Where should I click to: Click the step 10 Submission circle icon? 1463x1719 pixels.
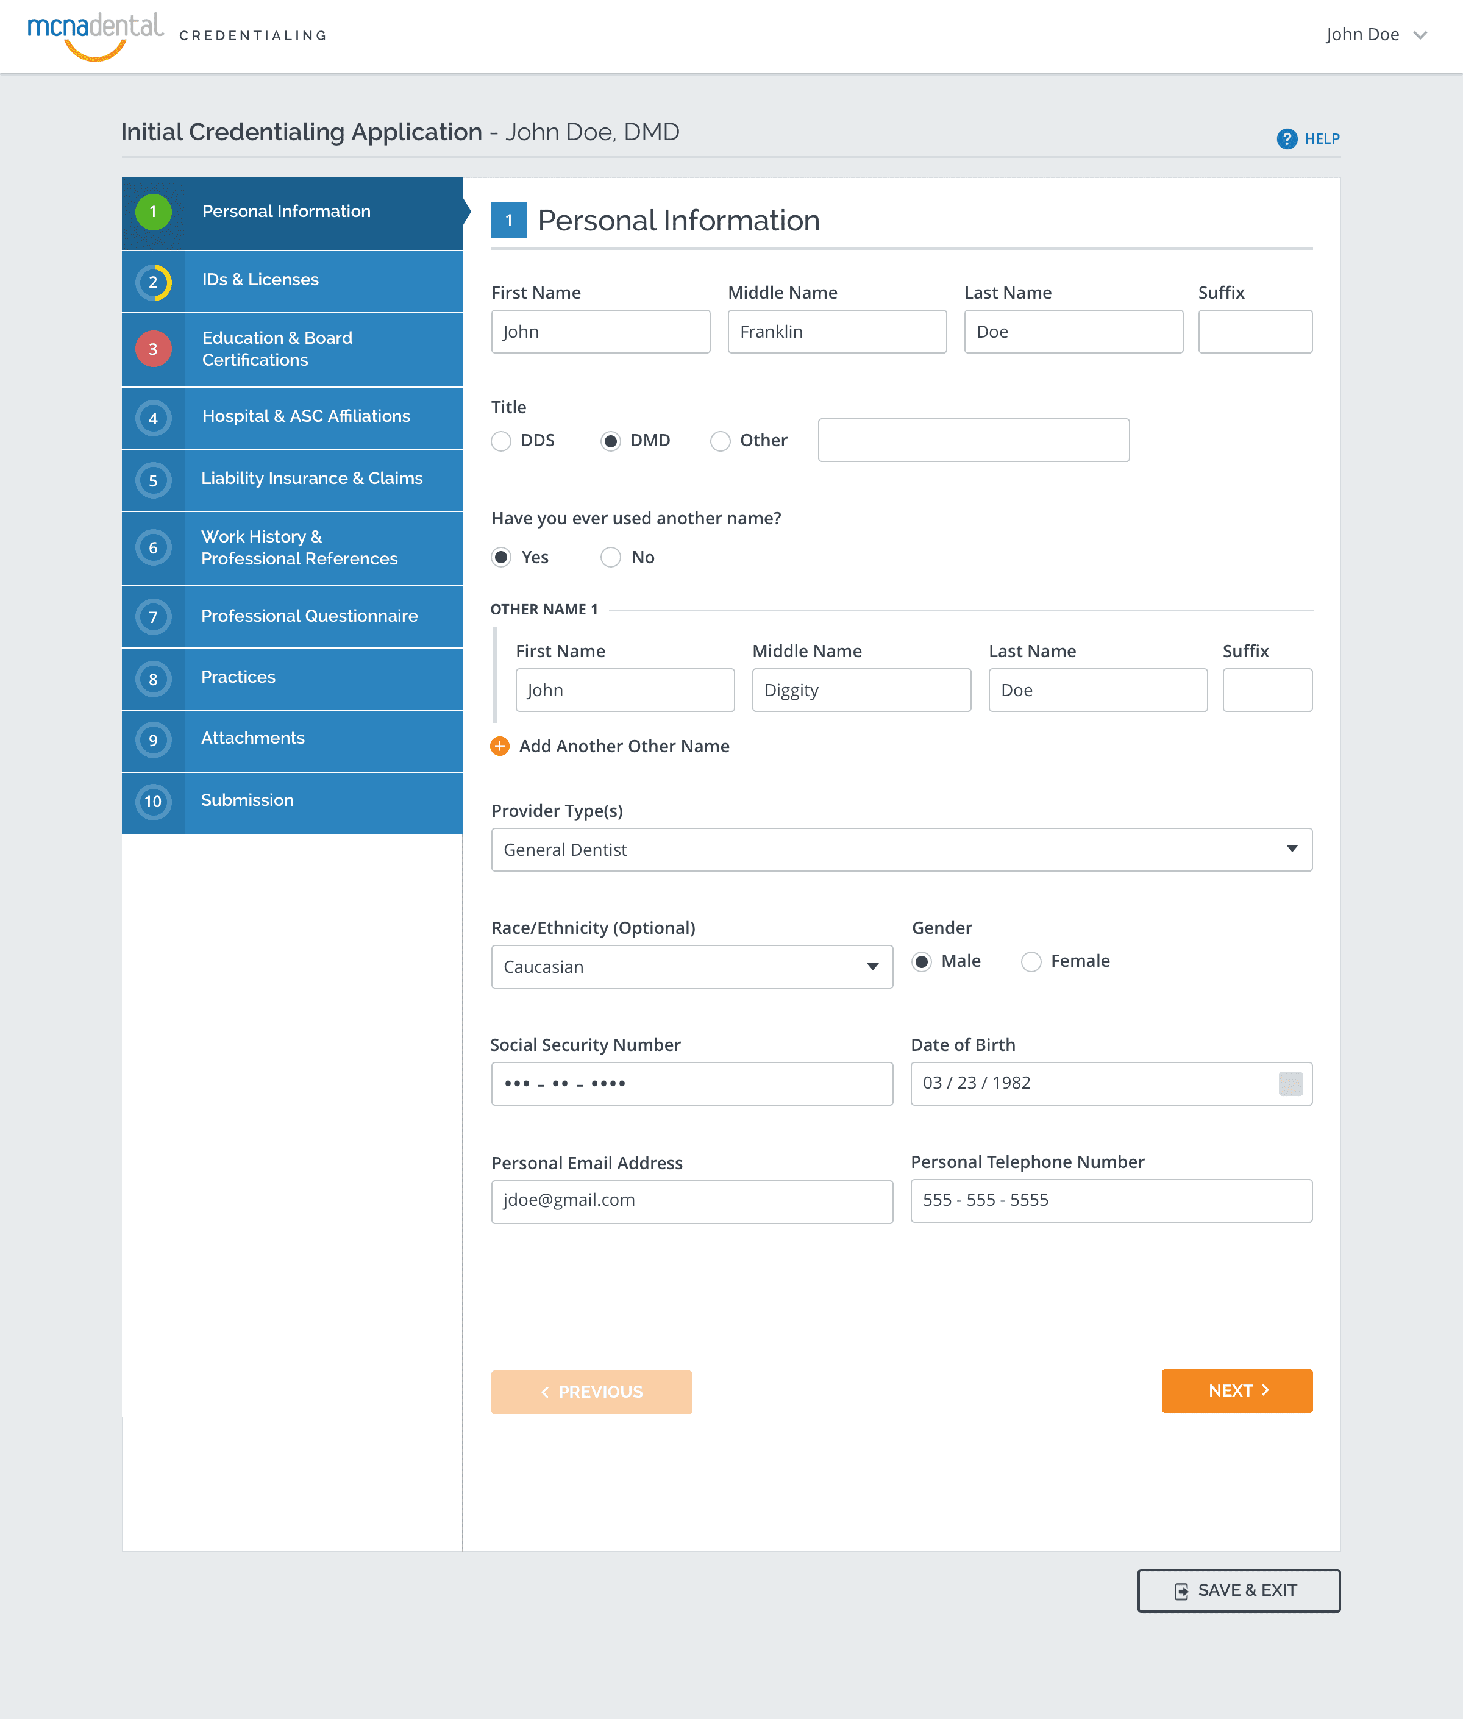tap(154, 801)
